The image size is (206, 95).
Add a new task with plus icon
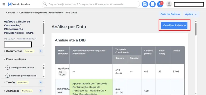click(x=41, y=82)
